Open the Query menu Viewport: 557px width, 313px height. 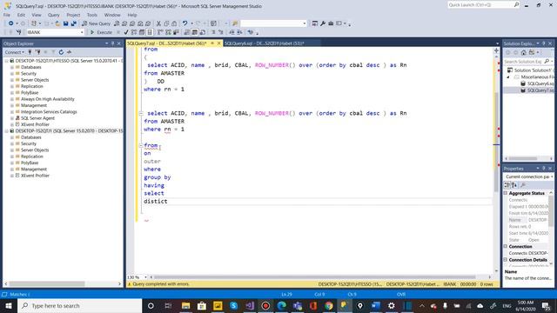[x=54, y=15]
